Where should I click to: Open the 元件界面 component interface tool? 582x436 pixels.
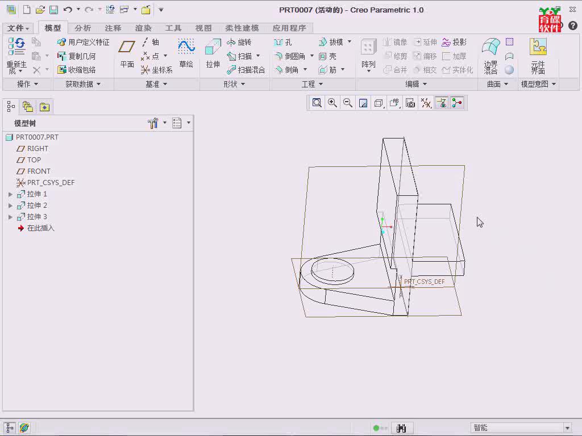coord(538,56)
